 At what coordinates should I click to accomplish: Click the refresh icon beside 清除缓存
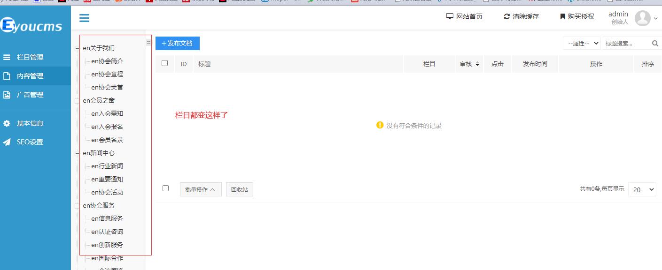(506, 16)
